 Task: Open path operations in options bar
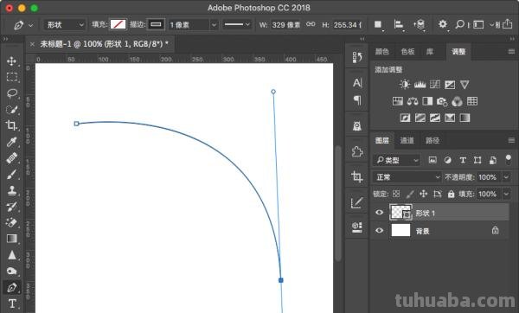(x=378, y=25)
